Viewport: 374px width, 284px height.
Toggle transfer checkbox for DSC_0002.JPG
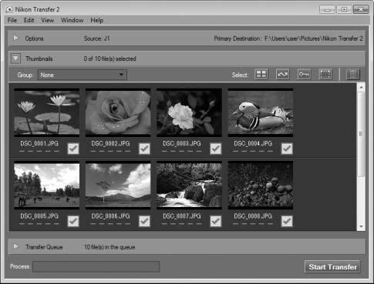pos(144,149)
